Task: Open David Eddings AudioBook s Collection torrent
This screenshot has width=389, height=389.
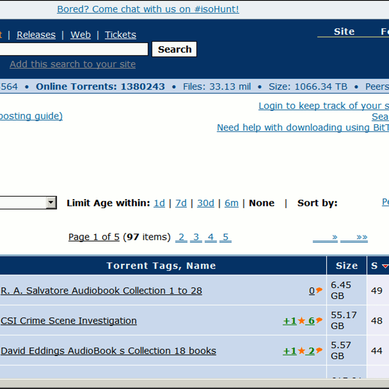Action: pos(108,351)
